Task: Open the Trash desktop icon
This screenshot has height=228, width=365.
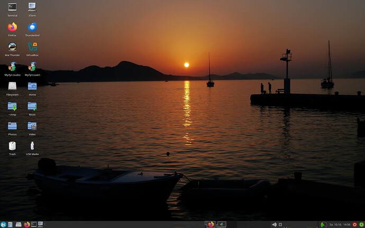Action: (12, 148)
